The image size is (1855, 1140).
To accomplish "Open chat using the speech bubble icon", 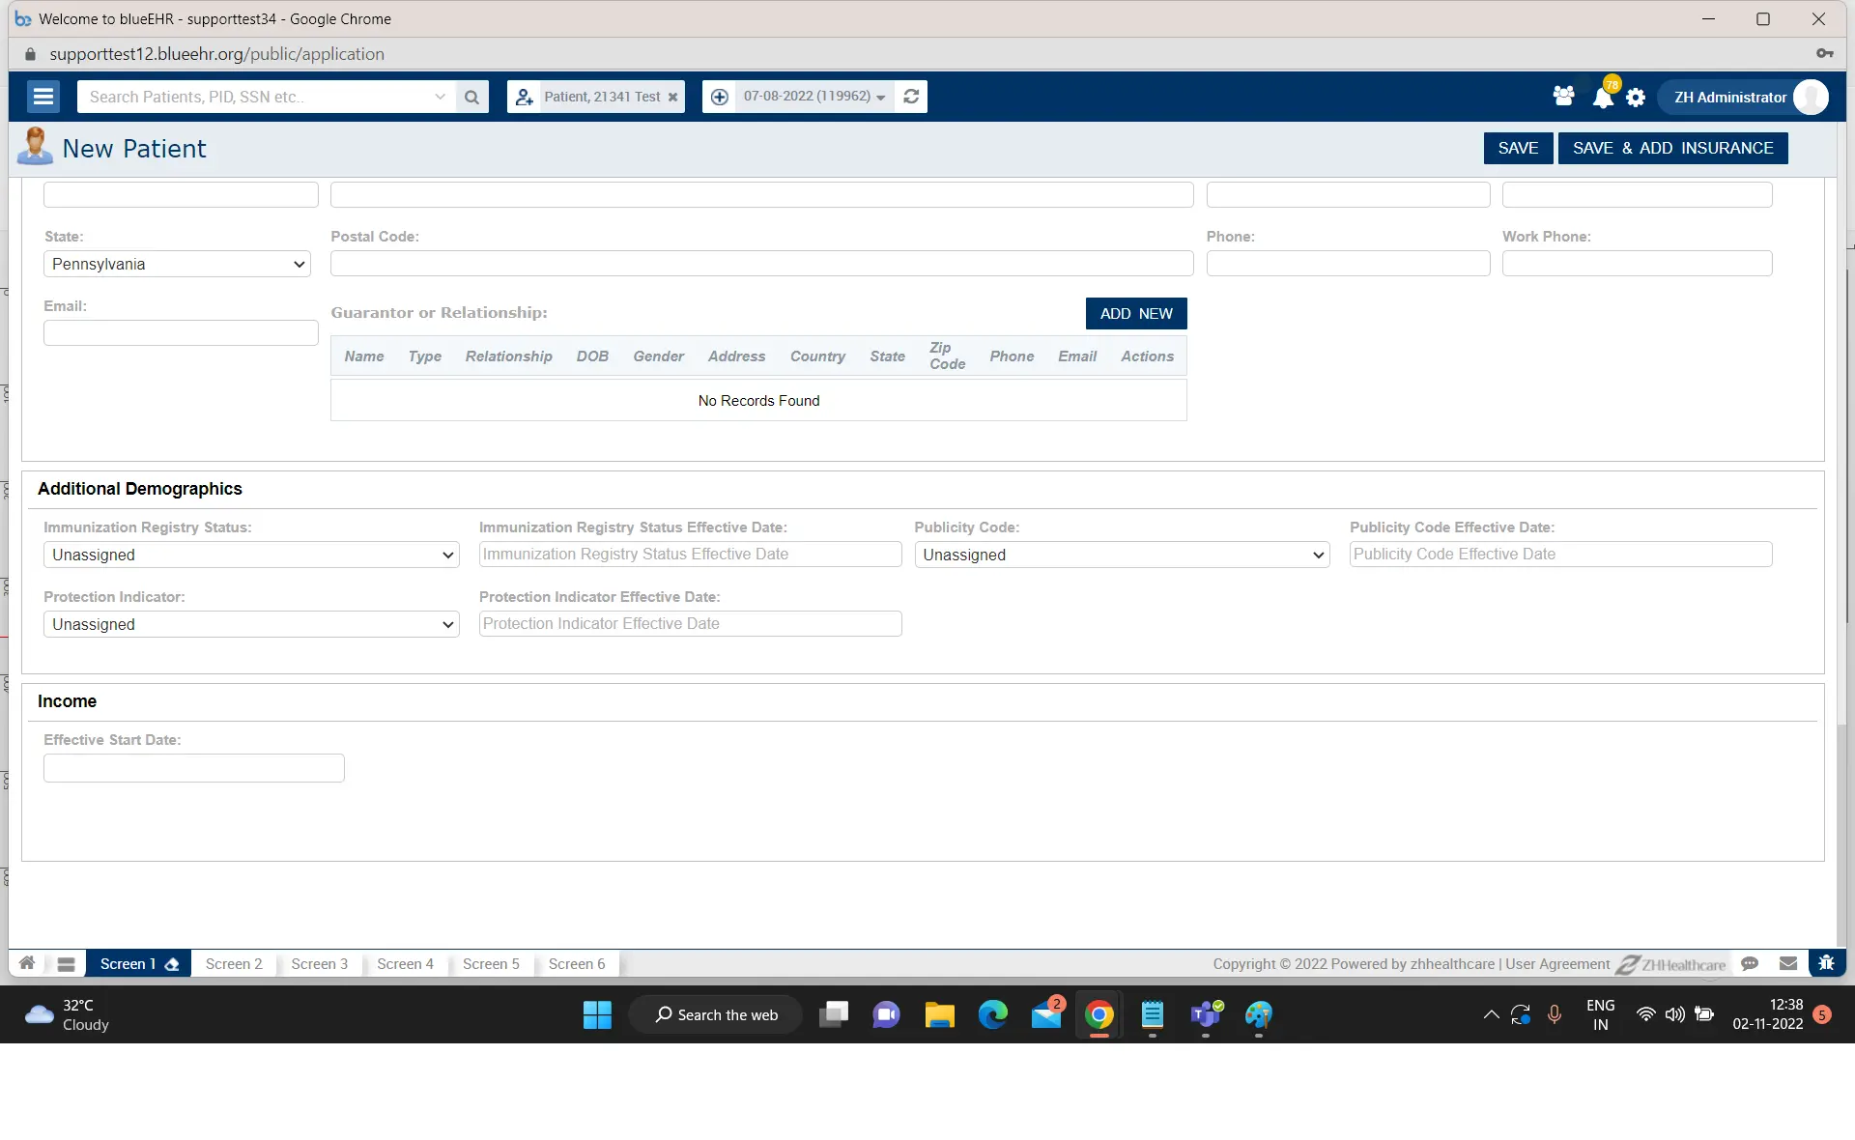I will click(1750, 963).
